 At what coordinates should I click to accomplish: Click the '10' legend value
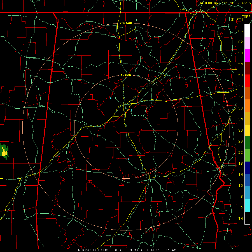241,185
